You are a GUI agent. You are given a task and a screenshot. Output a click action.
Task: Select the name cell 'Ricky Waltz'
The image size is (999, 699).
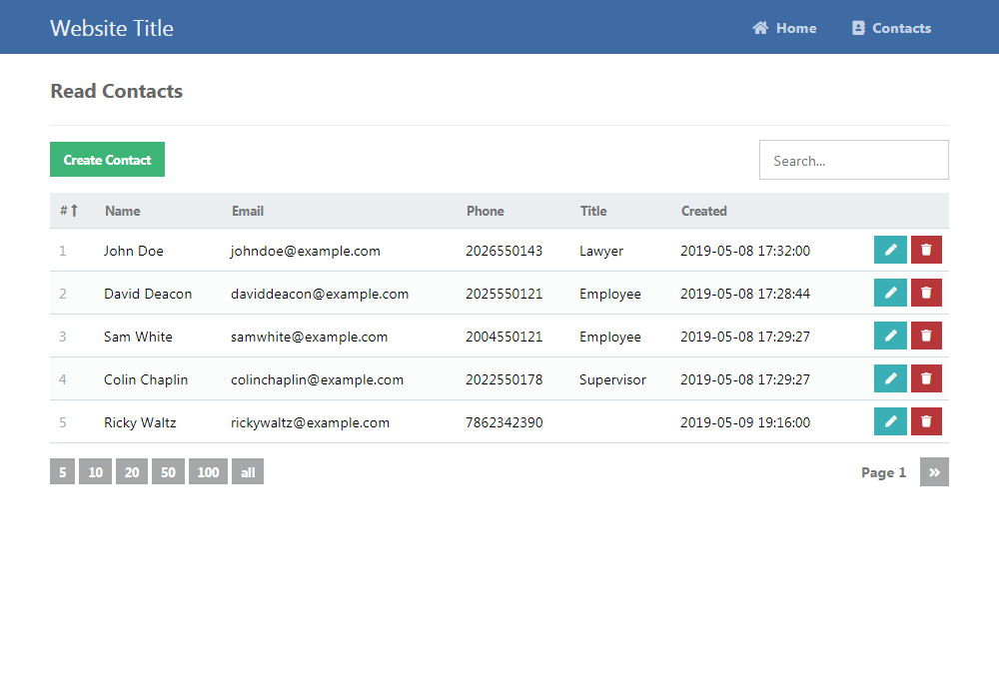tap(140, 422)
